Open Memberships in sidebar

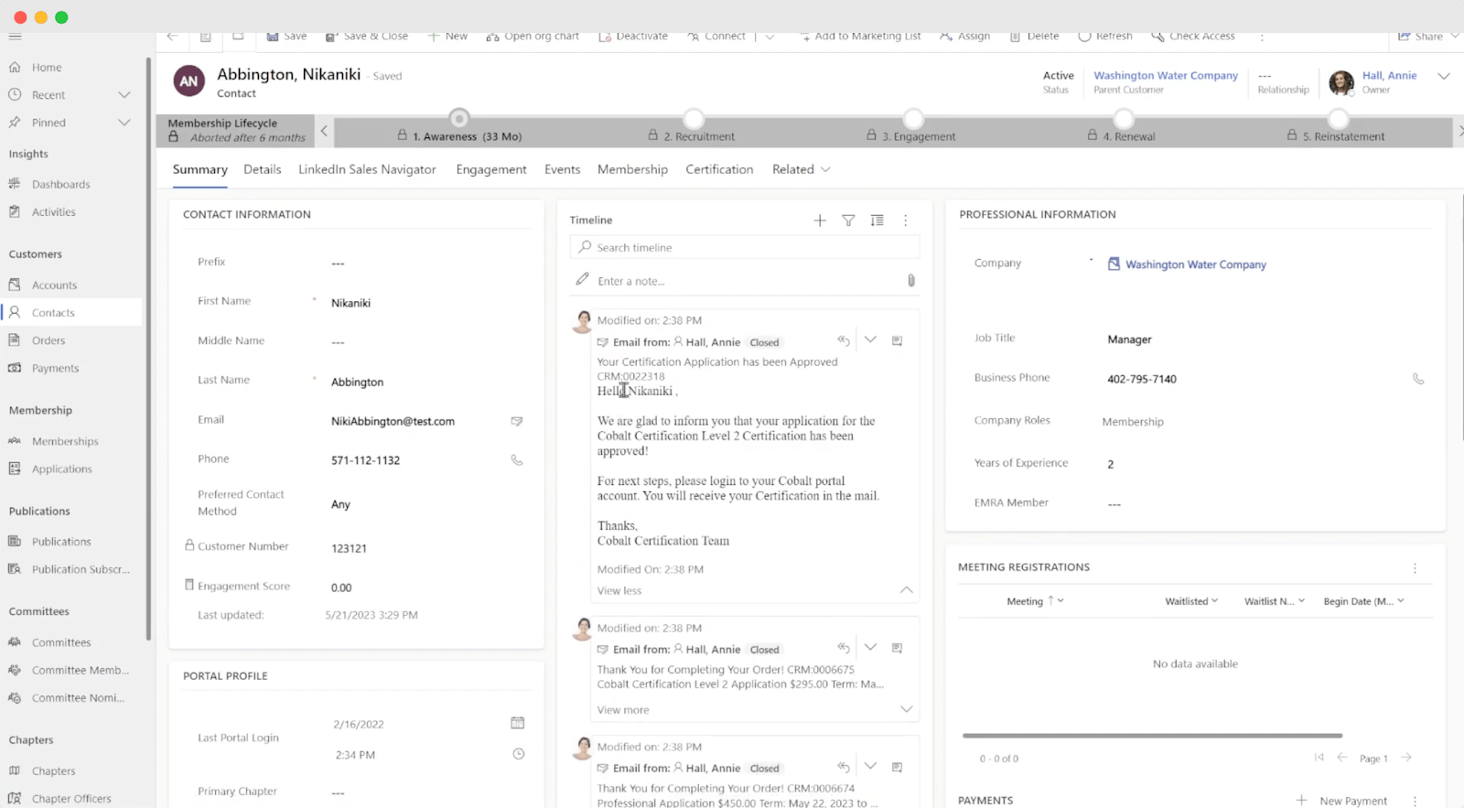65,442
